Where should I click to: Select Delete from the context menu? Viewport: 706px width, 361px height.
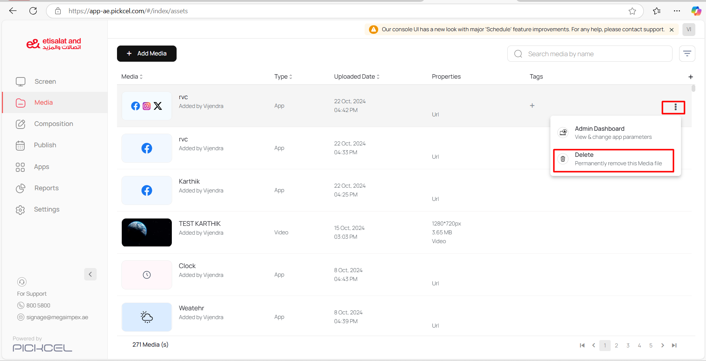613,159
